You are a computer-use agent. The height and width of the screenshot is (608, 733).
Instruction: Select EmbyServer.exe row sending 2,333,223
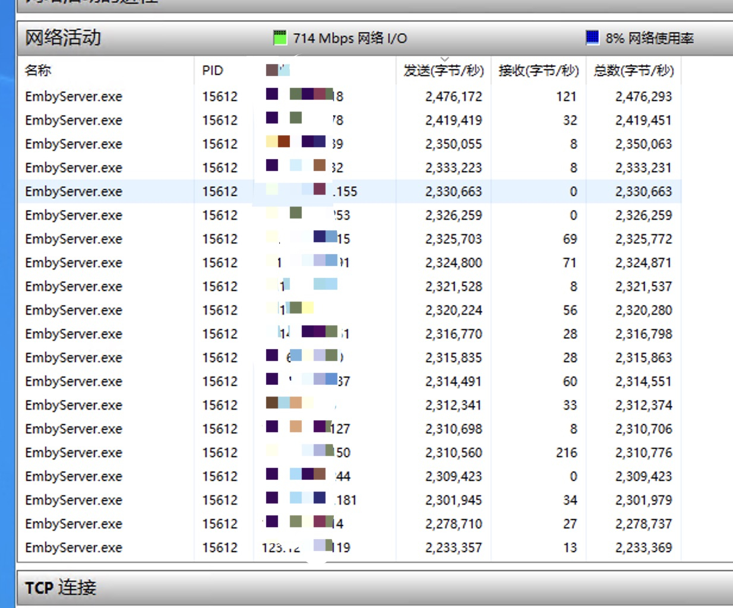pyautogui.click(x=349, y=167)
